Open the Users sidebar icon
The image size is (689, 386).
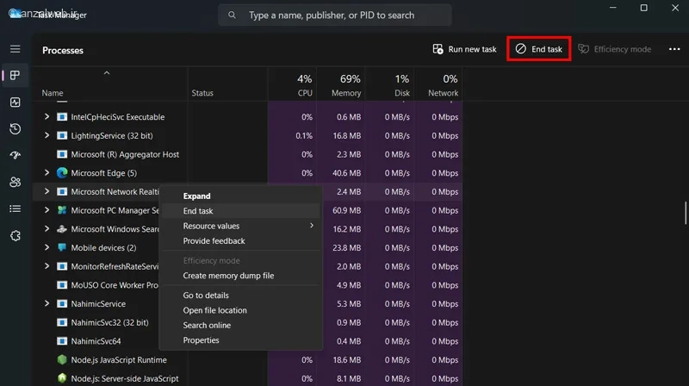point(15,182)
